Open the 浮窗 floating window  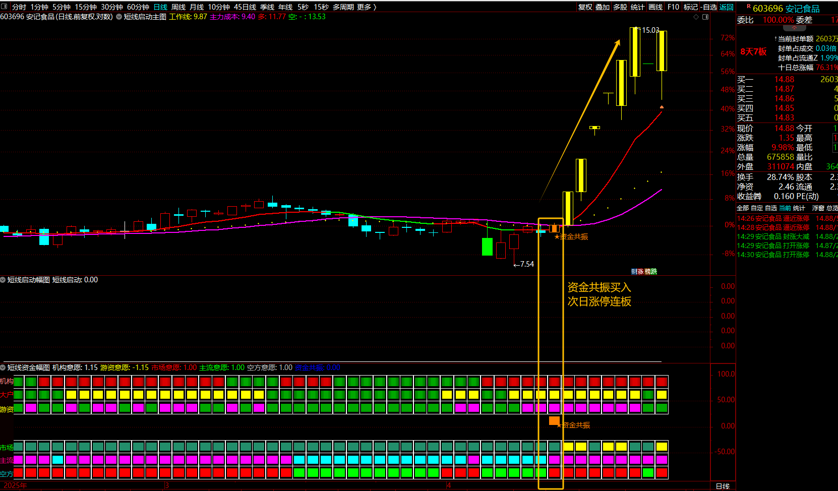coord(818,208)
